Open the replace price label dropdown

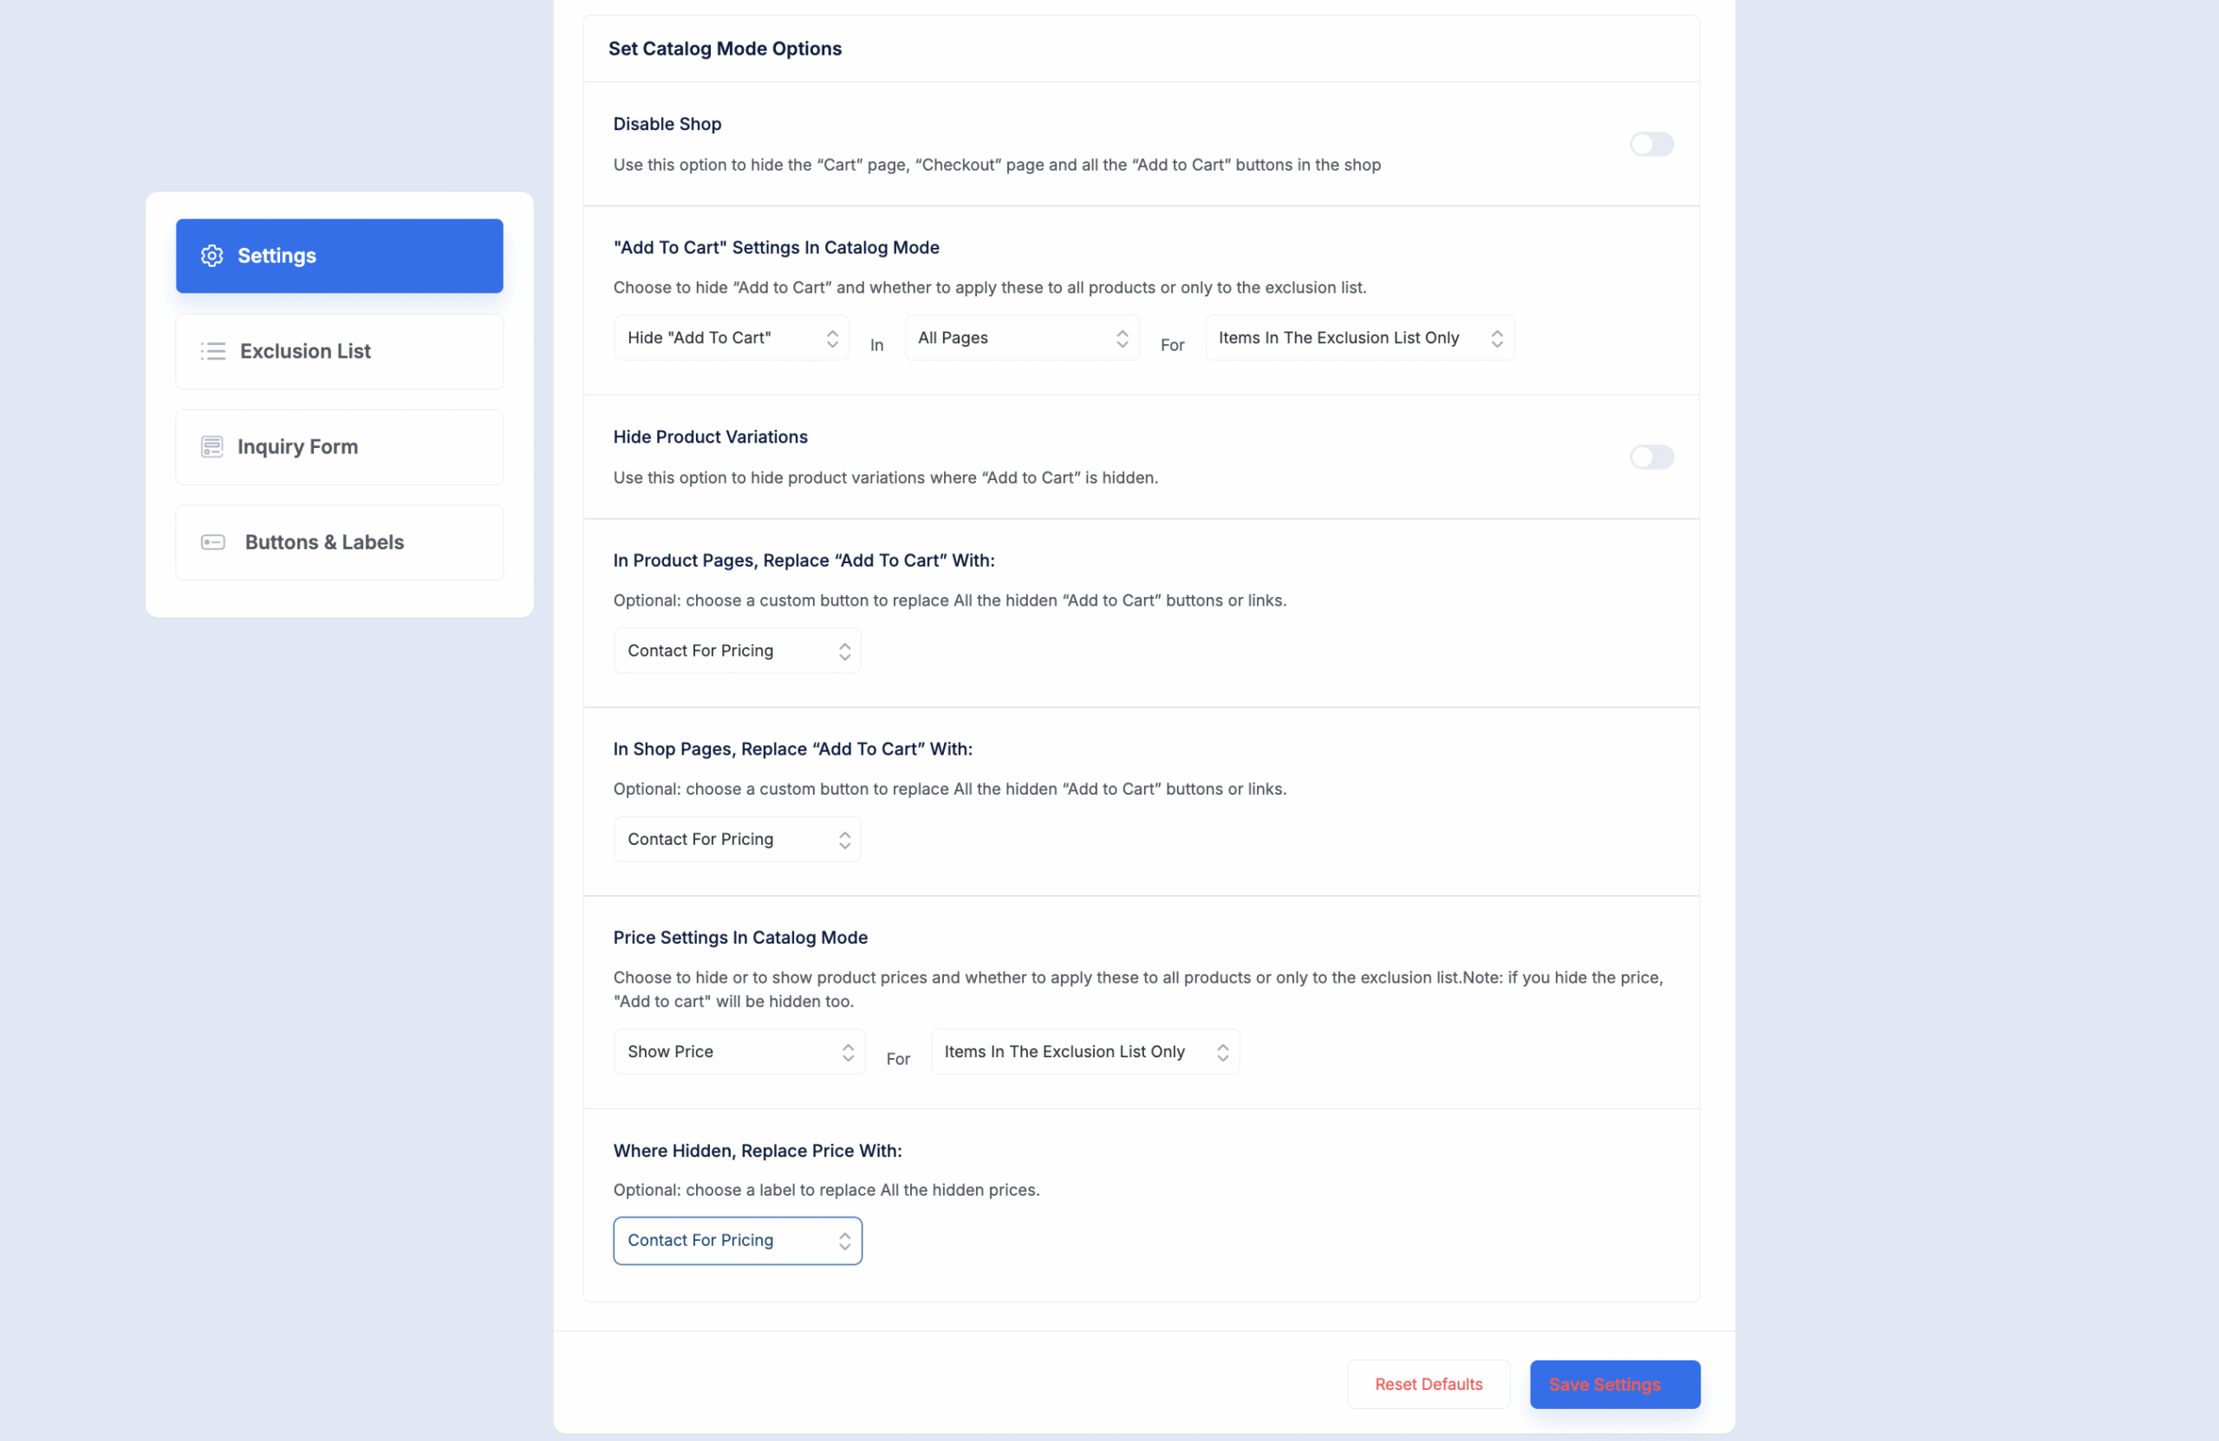coord(736,1241)
